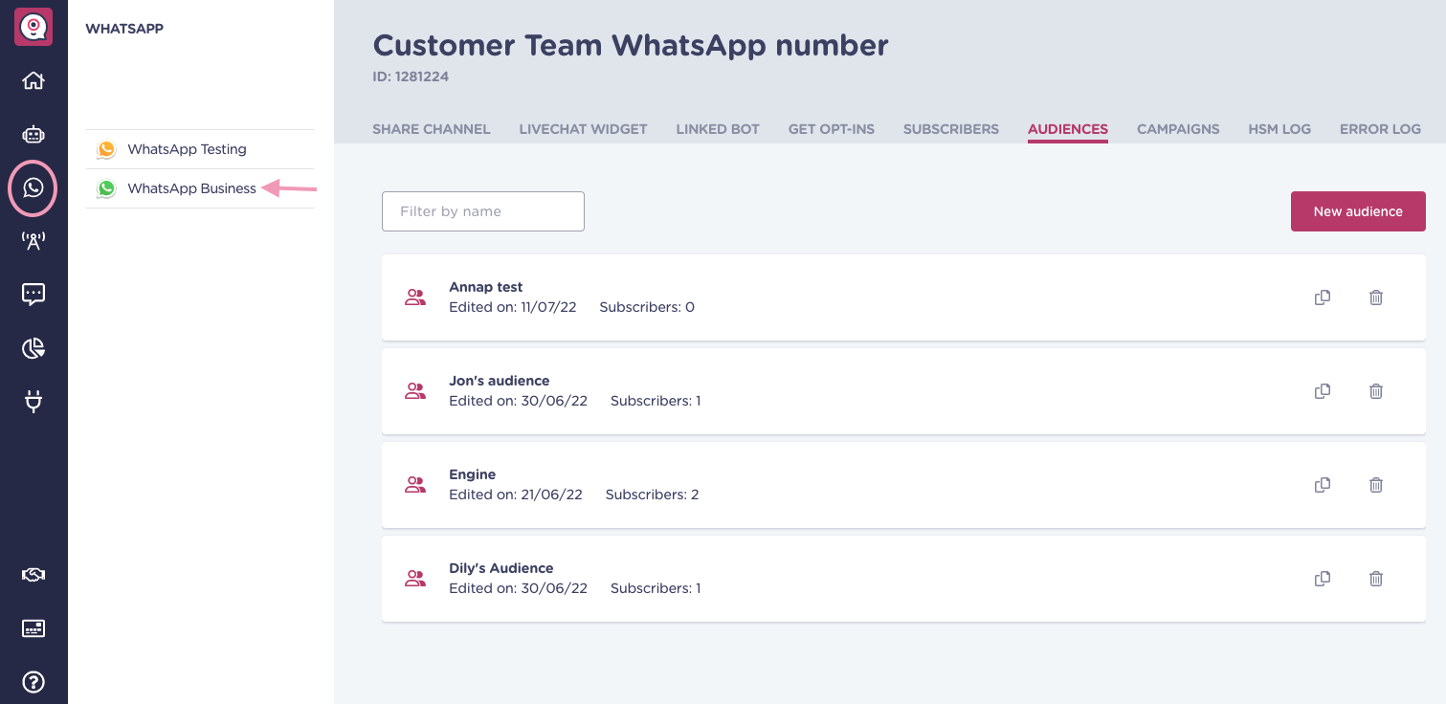Open the Help question mark icon
1446x704 pixels.
pyautogui.click(x=33, y=682)
